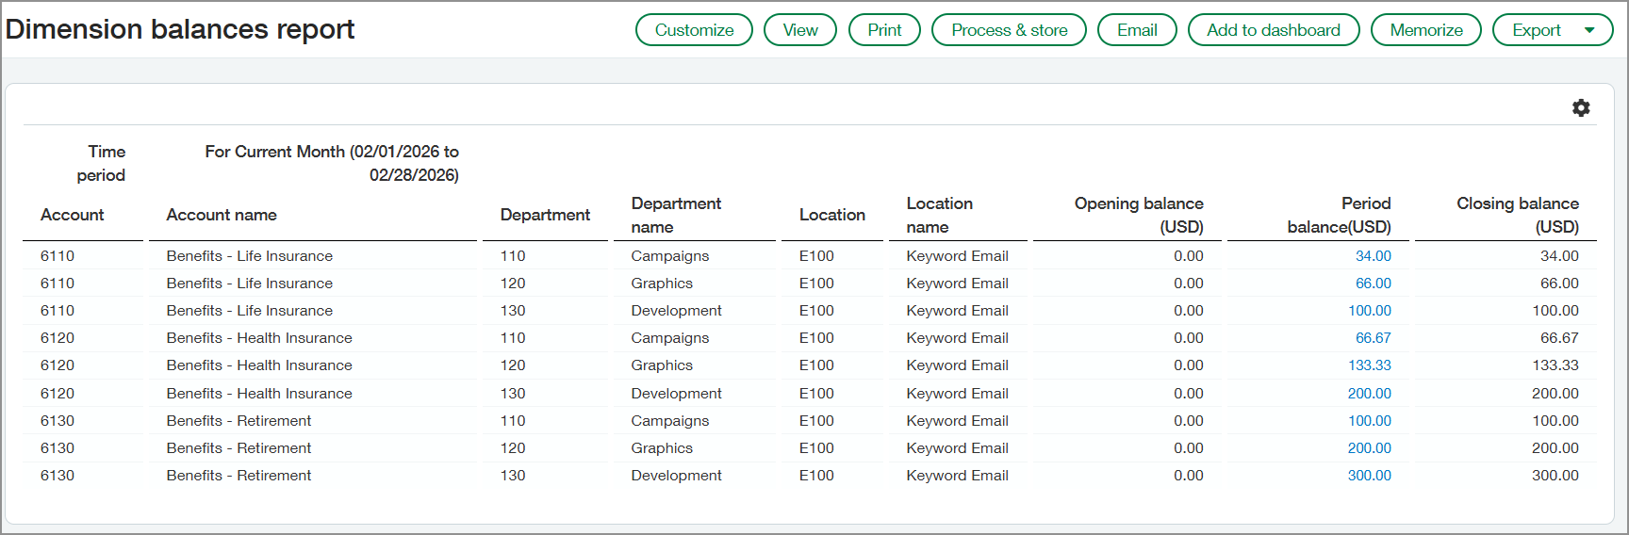
Task: Click closing balance 133.33 cell
Action: (1555, 365)
